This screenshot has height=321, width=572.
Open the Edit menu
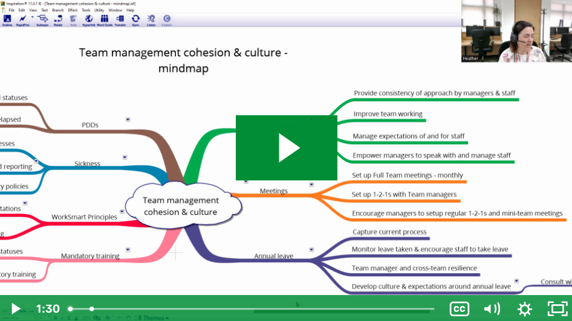(22, 10)
